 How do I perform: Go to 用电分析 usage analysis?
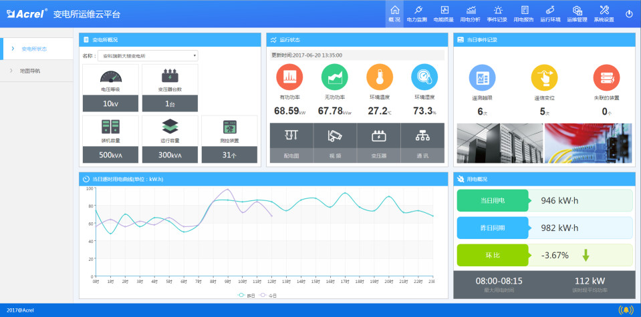tap(471, 13)
